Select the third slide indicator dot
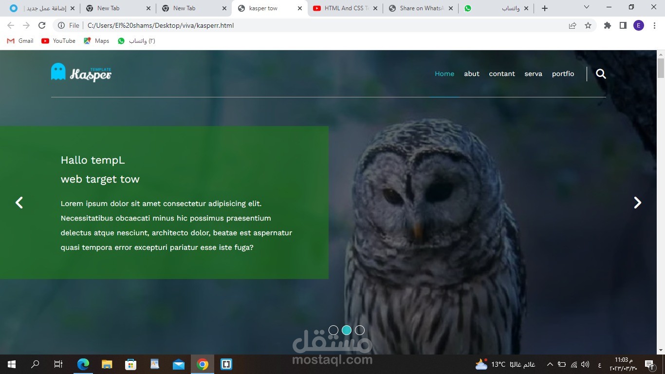The image size is (665, 374). click(360, 330)
